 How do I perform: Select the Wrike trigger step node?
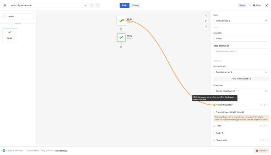(x=121, y=21)
